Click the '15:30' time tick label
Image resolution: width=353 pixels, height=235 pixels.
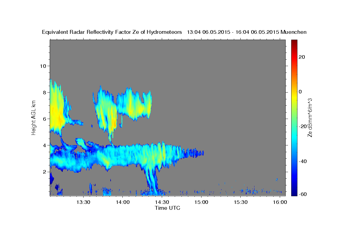241,202
